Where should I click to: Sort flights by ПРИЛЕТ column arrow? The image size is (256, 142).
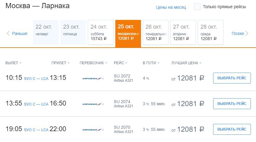click(x=69, y=63)
